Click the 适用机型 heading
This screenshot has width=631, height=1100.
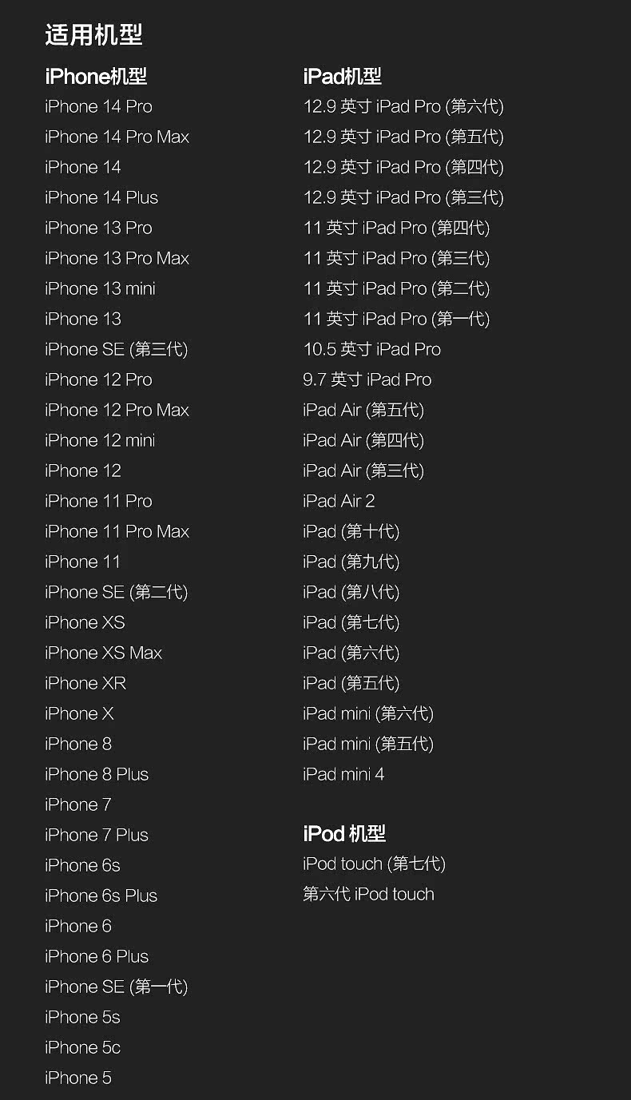point(93,35)
